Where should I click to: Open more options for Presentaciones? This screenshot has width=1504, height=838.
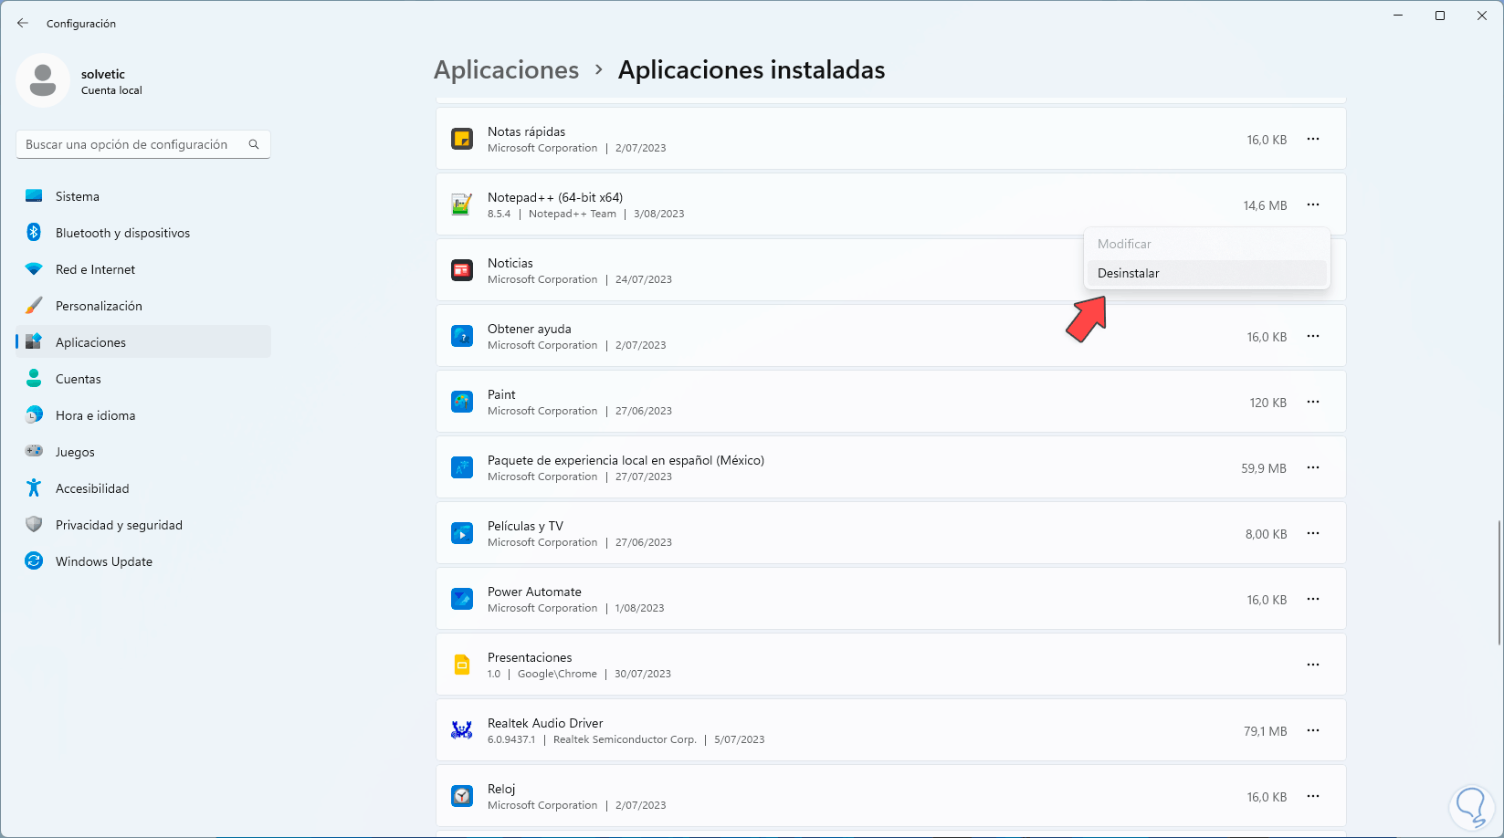pos(1313,665)
